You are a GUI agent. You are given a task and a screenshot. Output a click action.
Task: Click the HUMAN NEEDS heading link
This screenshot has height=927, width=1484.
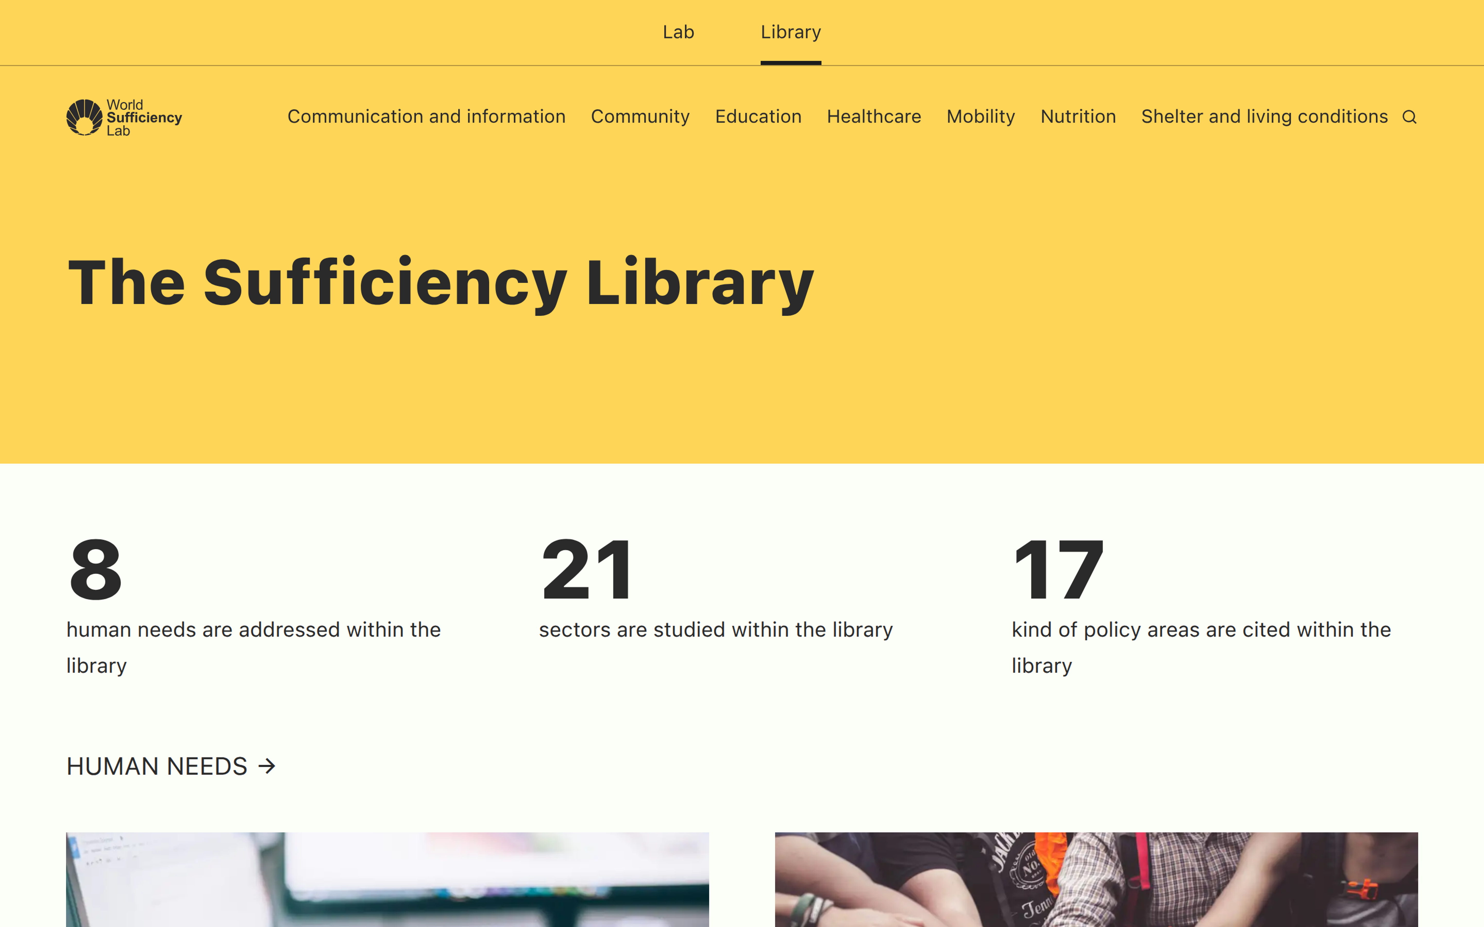(x=157, y=766)
